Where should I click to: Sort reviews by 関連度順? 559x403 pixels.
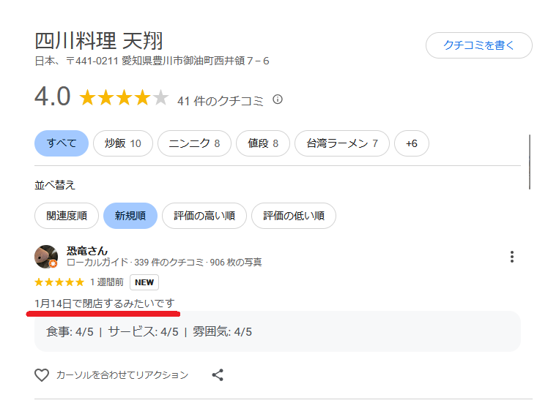(x=67, y=216)
